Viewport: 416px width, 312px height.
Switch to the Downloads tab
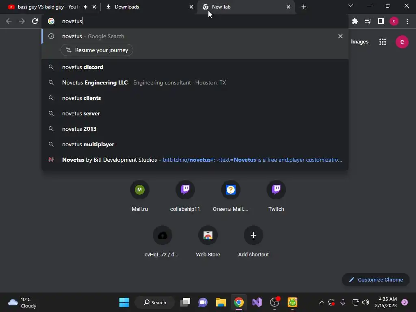tap(149, 7)
